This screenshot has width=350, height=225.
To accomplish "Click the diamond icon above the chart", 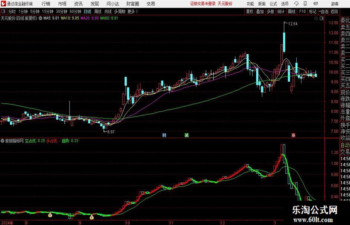I will click(x=316, y=18).
